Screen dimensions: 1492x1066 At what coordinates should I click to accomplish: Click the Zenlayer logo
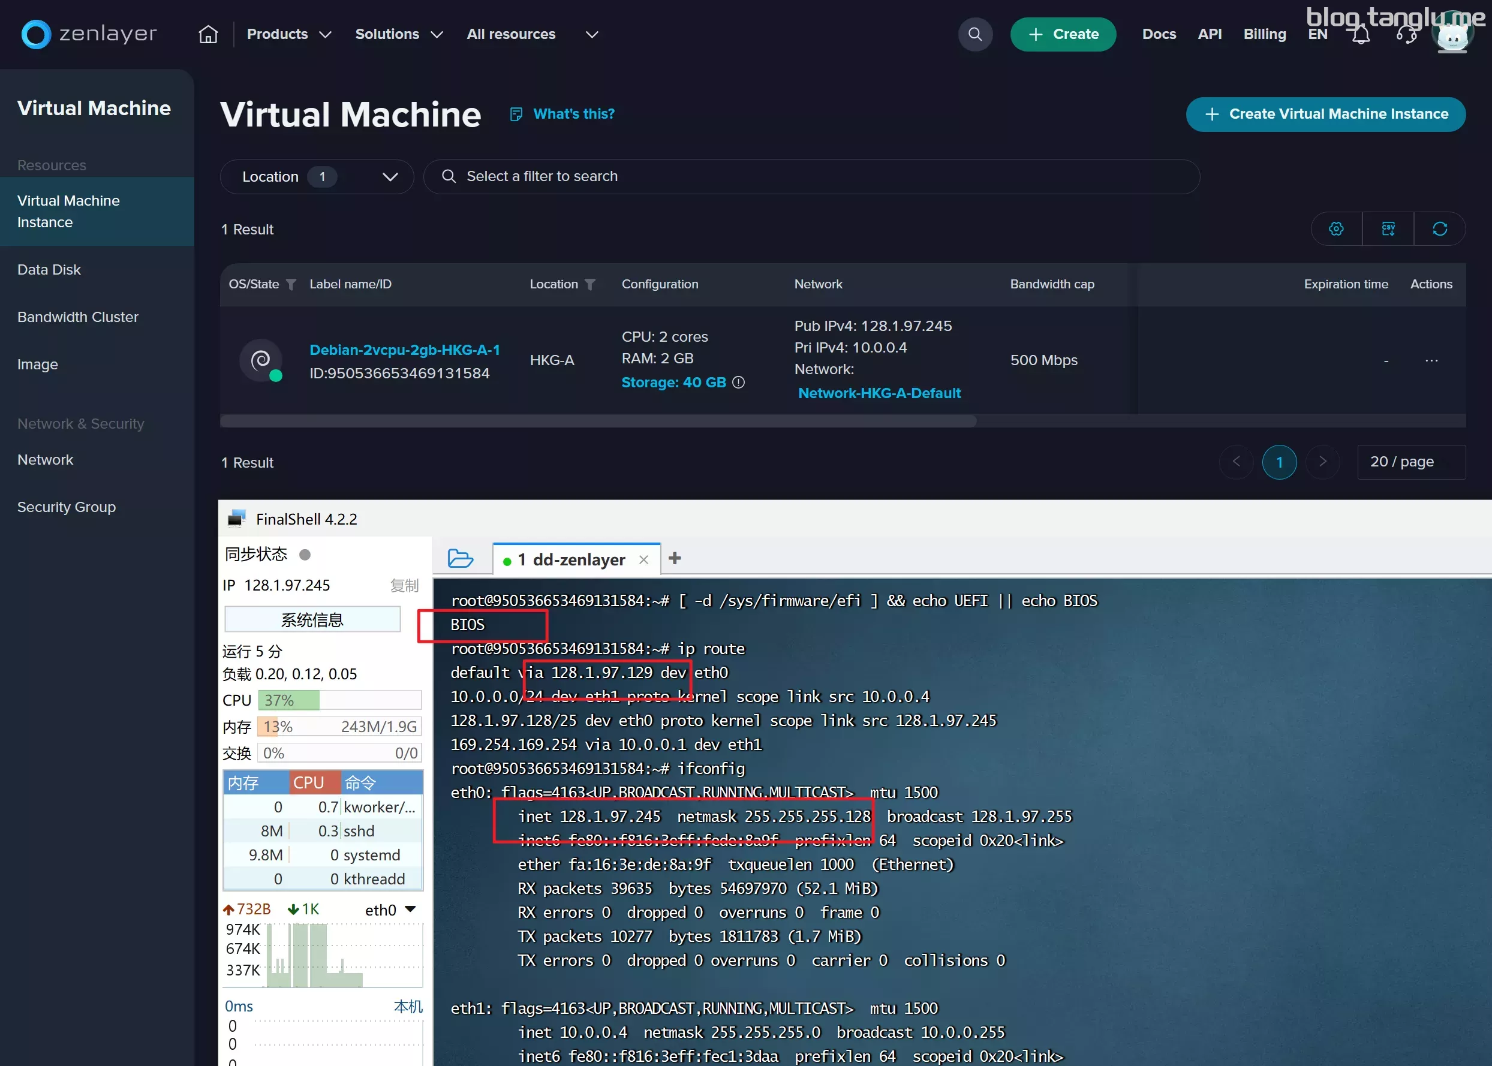(89, 34)
